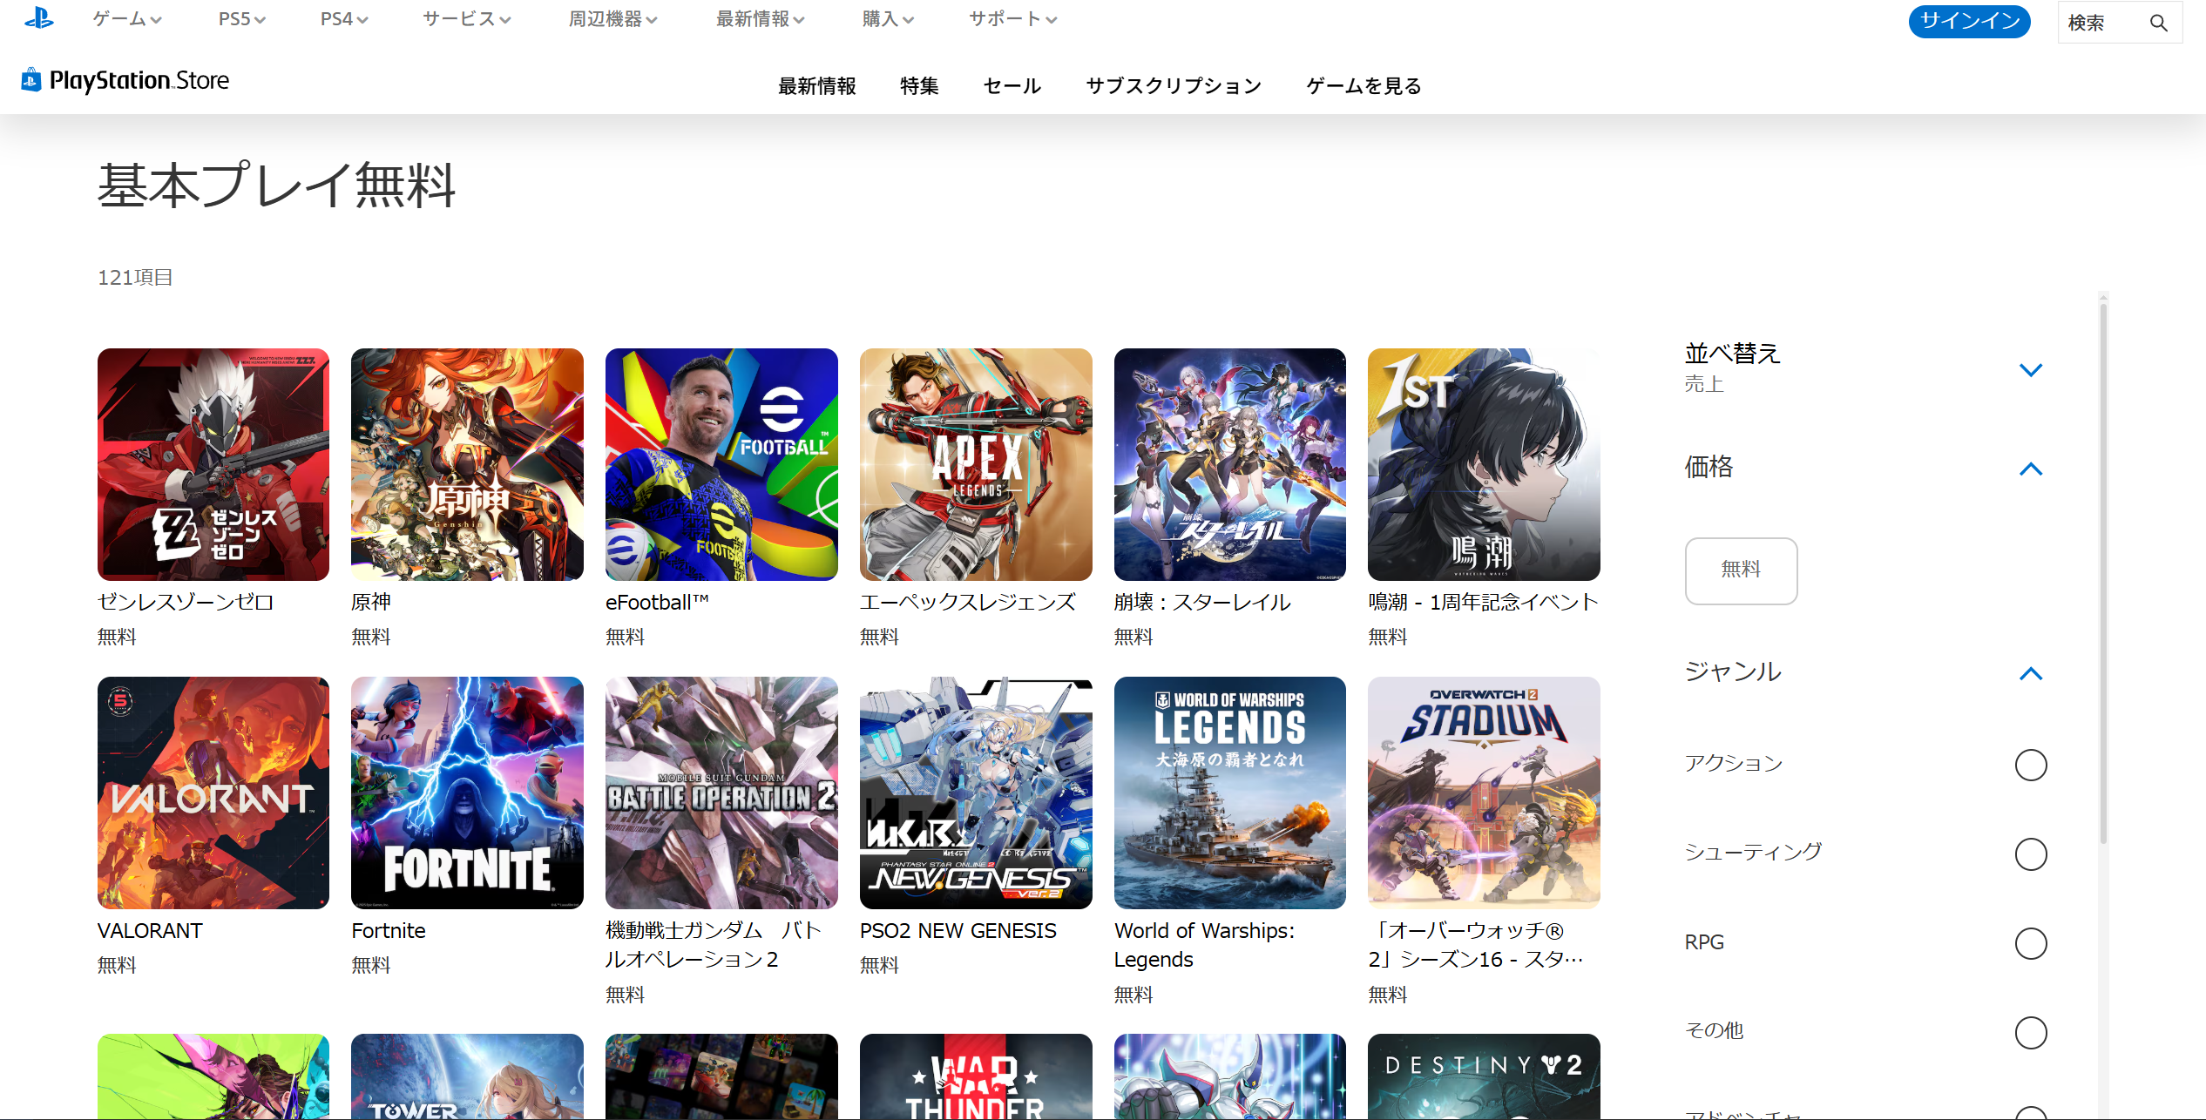Open the Overwatch 2 Stadium cover
The height and width of the screenshot is (1120, 2206).
(x=1484, y=793)
